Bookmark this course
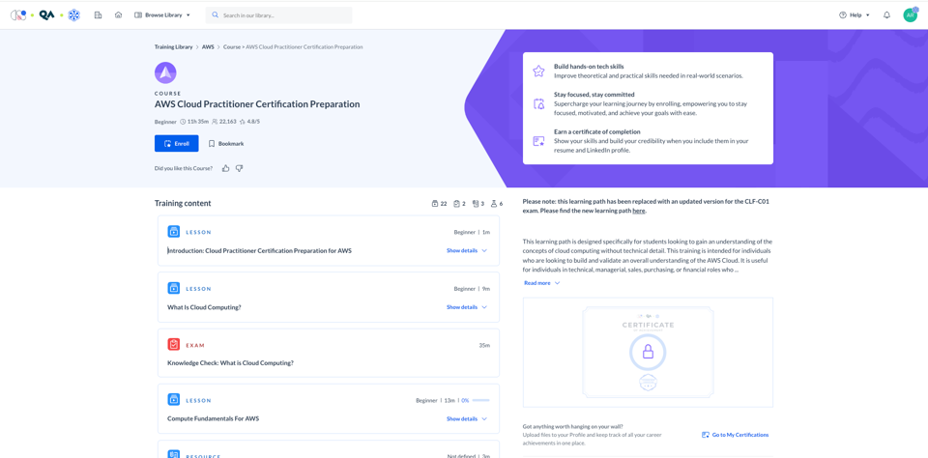Image resolution: width=928 pixels, height=458 pixels. (226, 144)
